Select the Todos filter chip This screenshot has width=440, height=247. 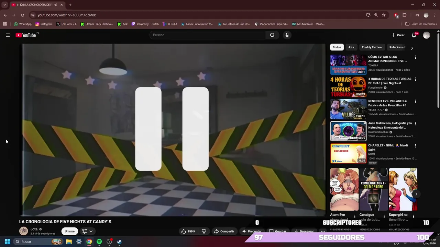pyautogui.click(x=337, y=47)
